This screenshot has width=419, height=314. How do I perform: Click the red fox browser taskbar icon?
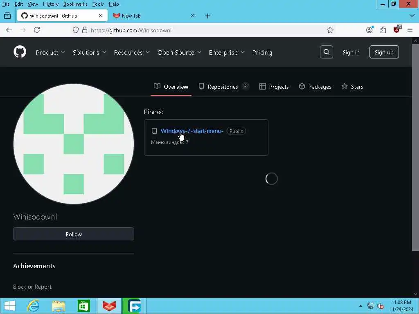[109, 306]
